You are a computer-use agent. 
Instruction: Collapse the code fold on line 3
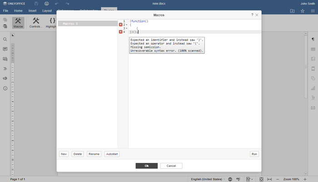click(x=127, y=28)
